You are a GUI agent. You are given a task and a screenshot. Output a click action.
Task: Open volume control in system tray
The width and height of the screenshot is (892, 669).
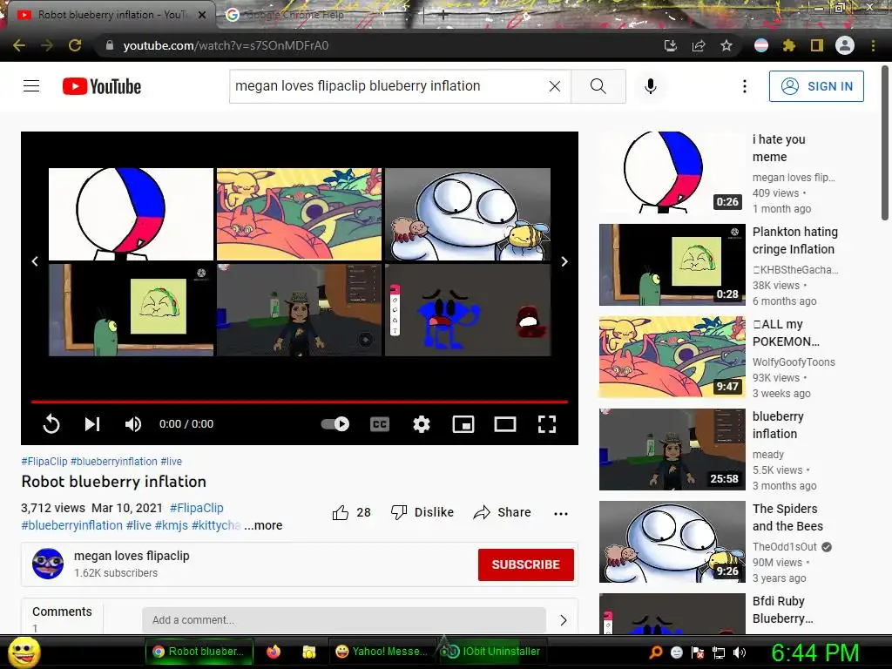(x=740, y=652)
